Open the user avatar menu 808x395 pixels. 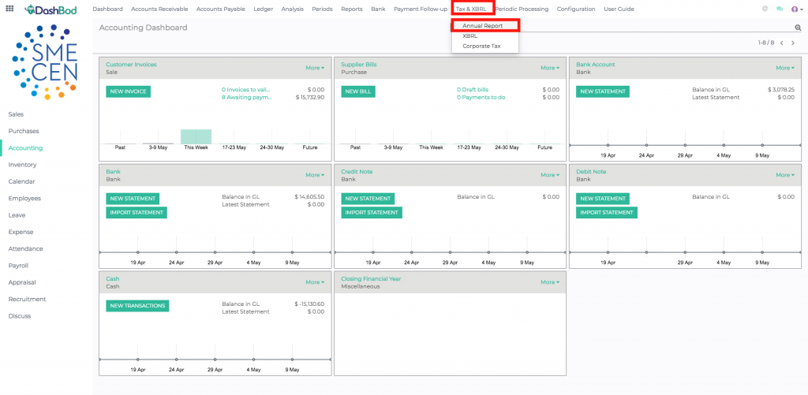coord(795,9)
